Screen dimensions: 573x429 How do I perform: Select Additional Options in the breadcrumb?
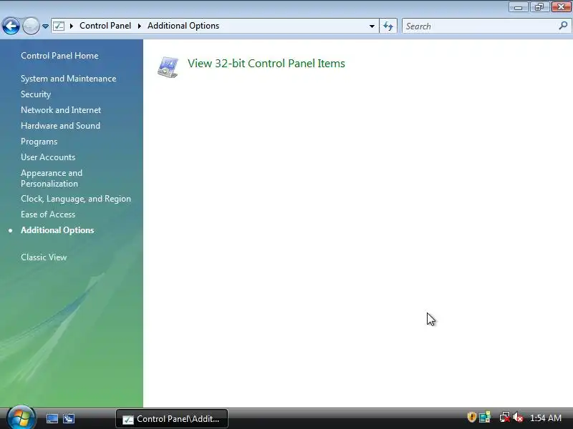(x=183, y=26)
